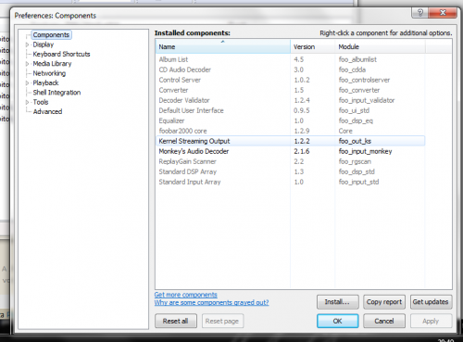The width and height of the screenshot is (463, 342).
Task: Open Why are some components grayed out link
Action: tap(211, 302)
